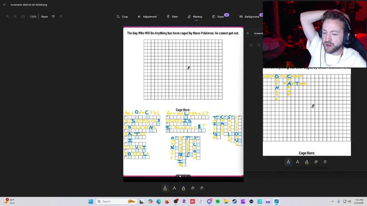Open File Explorer from the taskbar
Screen dimensions: 367x206
click(x=226, y=201)
